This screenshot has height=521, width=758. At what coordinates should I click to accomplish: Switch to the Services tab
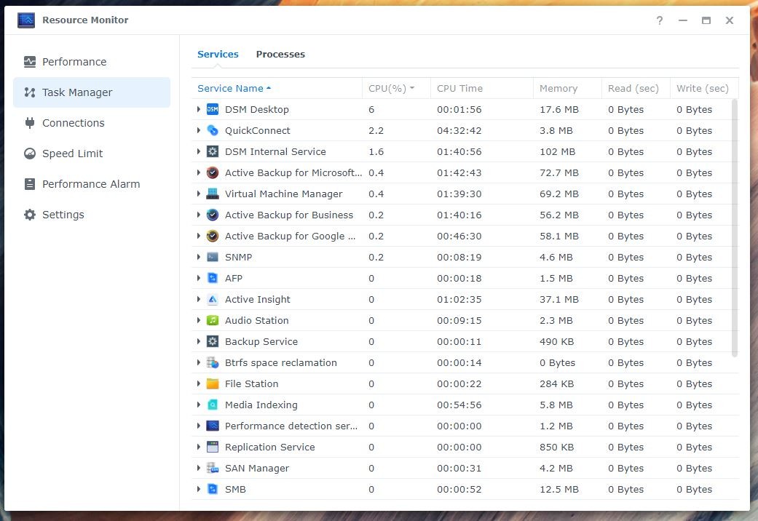click(218, 54)
